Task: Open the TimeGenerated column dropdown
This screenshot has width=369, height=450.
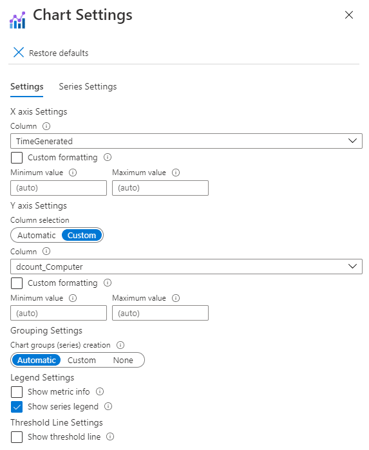Action: point(186,141)
